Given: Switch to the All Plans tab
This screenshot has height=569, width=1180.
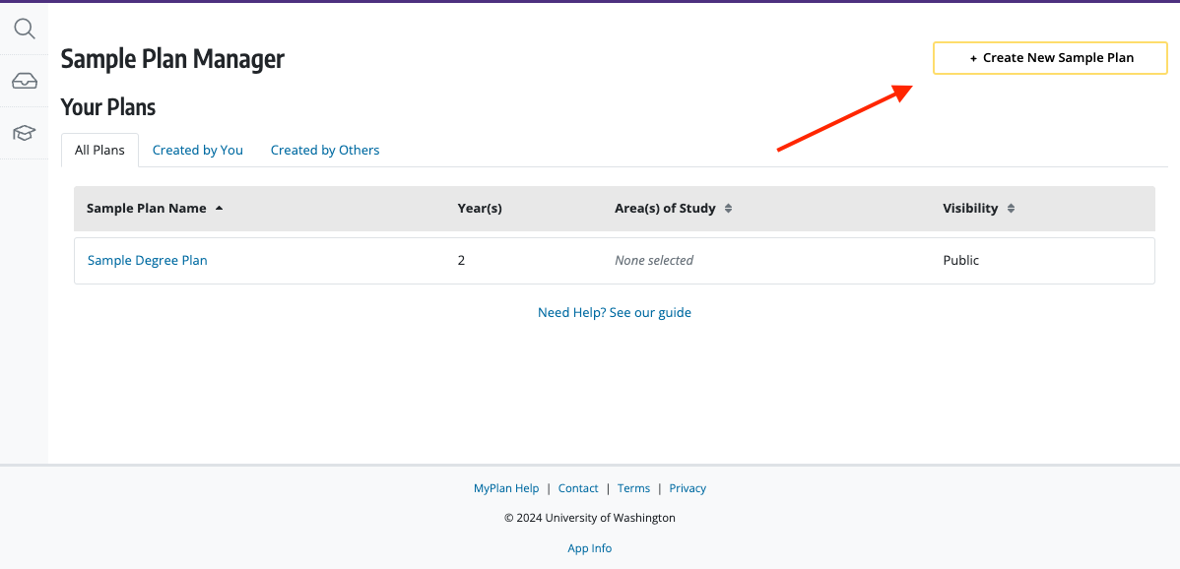Looking at the screenshot, I should pyautogui.click(x=99, y=151).
